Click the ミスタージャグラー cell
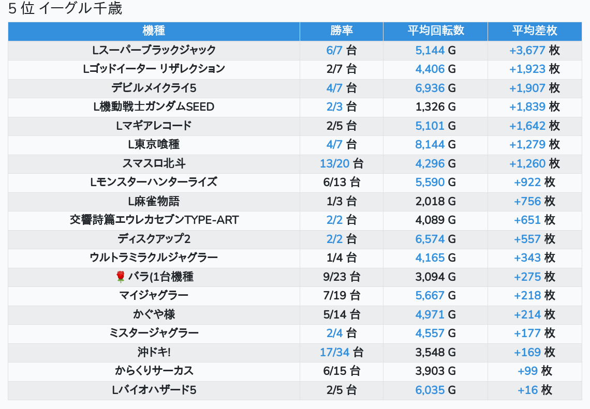The height and width of the screenshot is (409, 590). click(154, 334)
